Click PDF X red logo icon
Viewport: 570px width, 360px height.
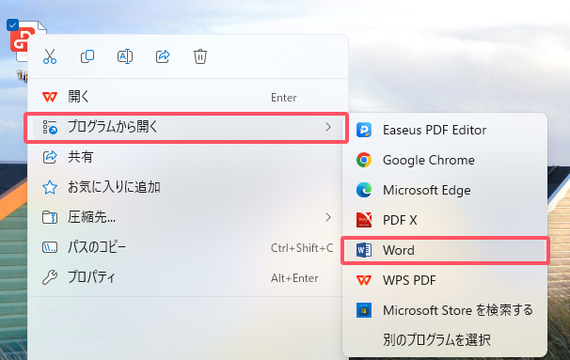coord(364,220)
